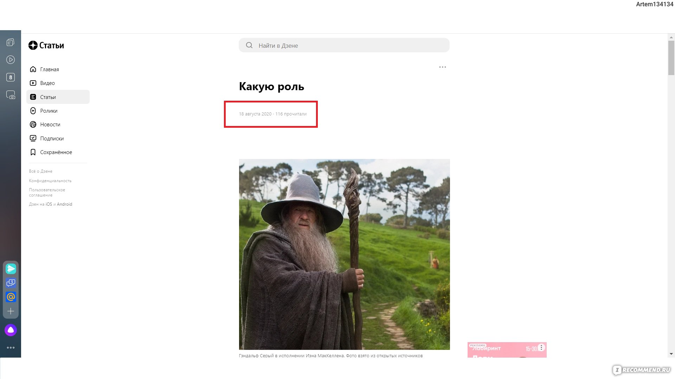Click the subscriptions icon beside Подписки
The height and width of the screenshot is (379, 675).
point(33,138)
